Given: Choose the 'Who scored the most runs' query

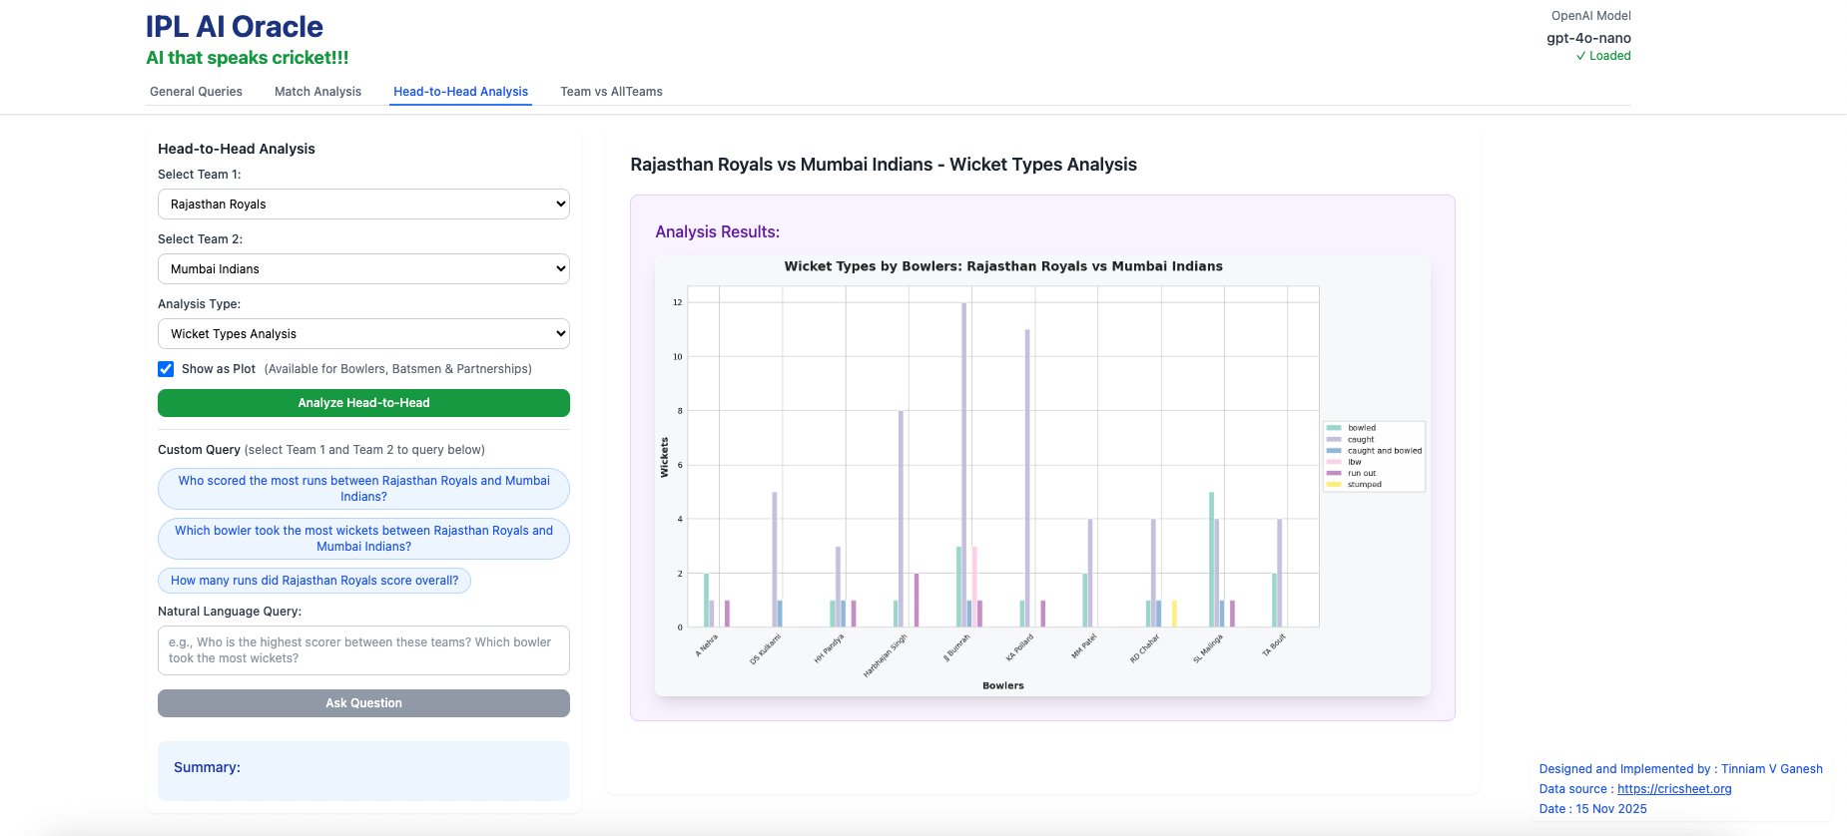Looking at the screenshot, I should [363, 489].
